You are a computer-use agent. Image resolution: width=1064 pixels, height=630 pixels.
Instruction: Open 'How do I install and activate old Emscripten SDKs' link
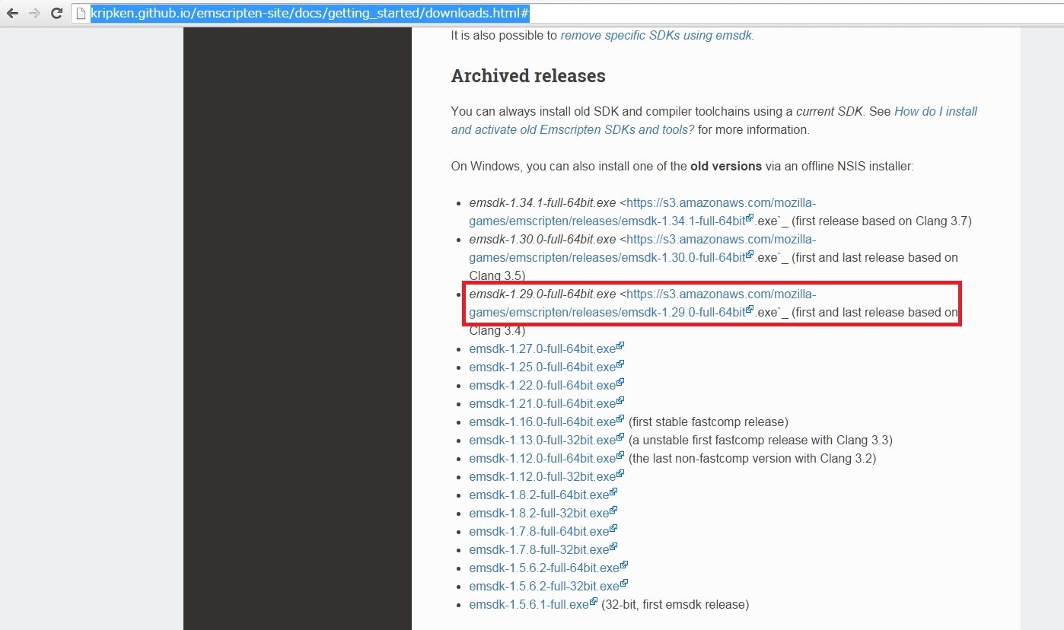point(714,120)
